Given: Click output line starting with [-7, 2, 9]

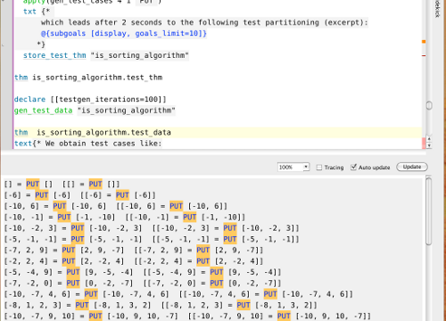Looking at the screenshot, I should pos(134,251).
